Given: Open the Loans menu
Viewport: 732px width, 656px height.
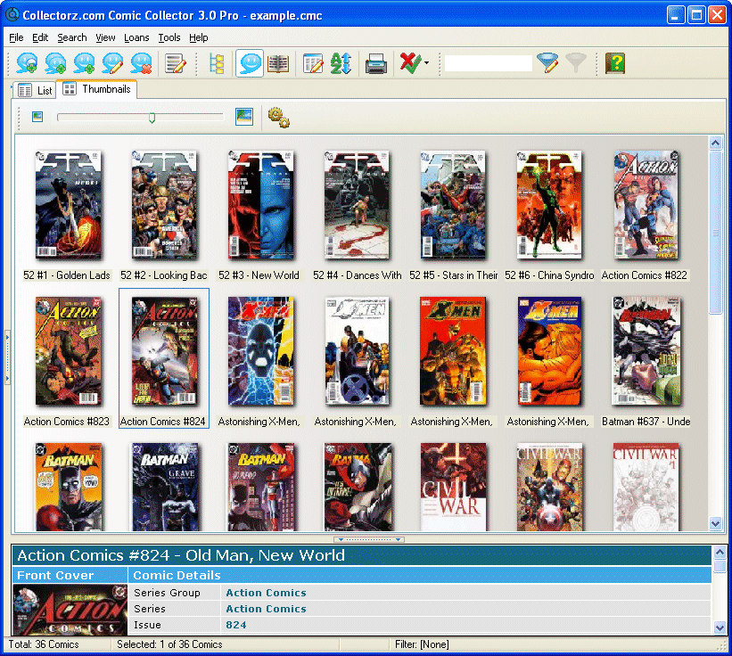Looking at the screenshot, I should coord(136,37).
